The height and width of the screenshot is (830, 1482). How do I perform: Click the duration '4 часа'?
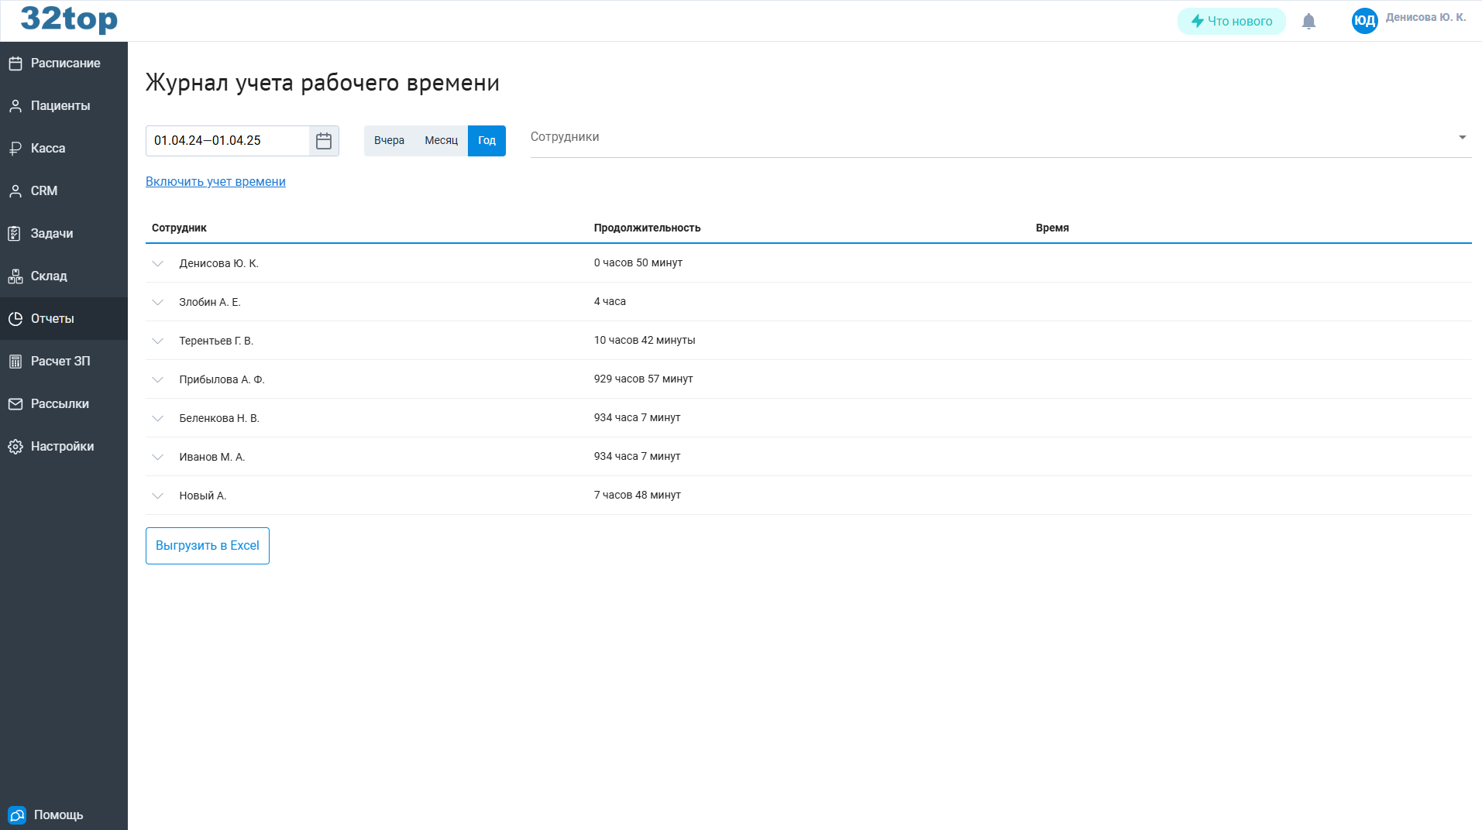(610, 302)
